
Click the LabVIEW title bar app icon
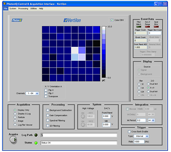click(x=5, y=4)
